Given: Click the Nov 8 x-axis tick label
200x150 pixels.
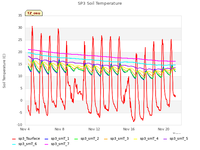Looking at the screenshot, I should click(59, 129).
